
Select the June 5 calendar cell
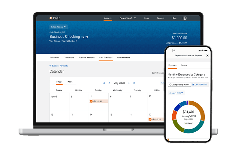click(59, 102)
